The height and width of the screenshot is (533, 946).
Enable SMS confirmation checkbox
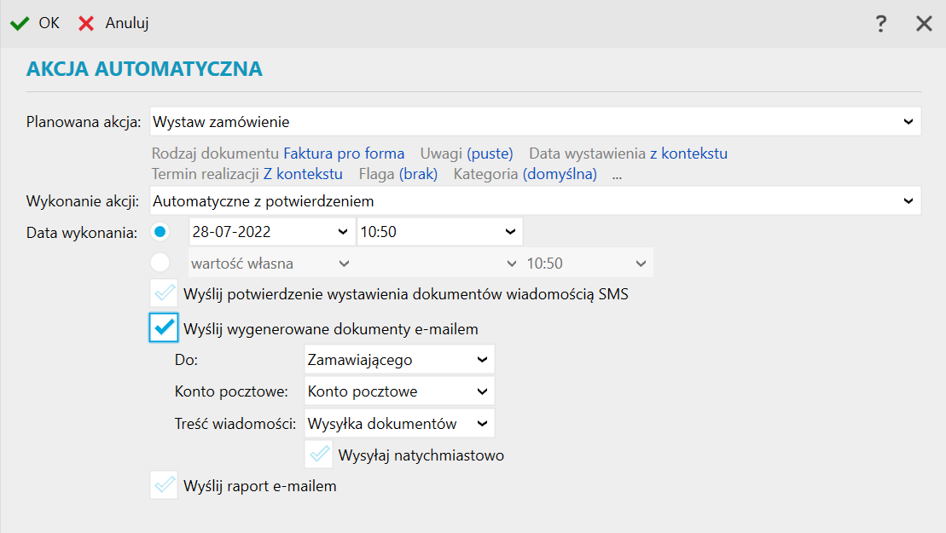pyautogui.click(x=163, y=294)
